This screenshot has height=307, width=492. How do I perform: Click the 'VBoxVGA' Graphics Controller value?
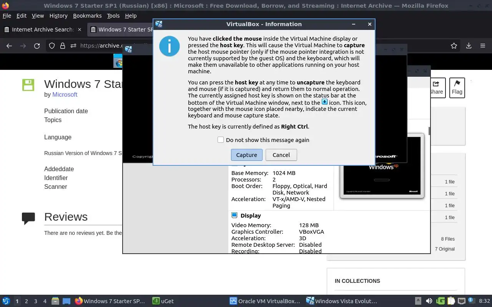(x=311, y=232)
